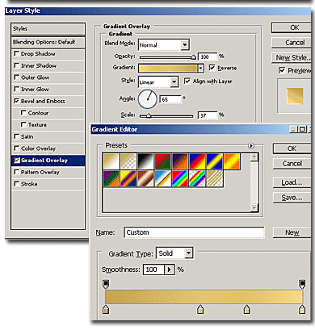Enable the Color Overlay checkbox
Screen dimensions: 315x330
[x=17, y=148]
